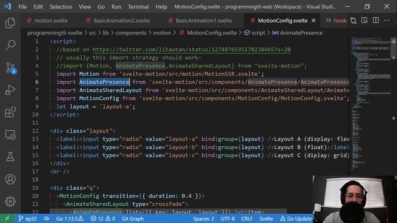Image resolution: width=397 pixels, height=223 pixels.
Task: Click the lib breadcrumb segment
Action: tap(105, 33)
